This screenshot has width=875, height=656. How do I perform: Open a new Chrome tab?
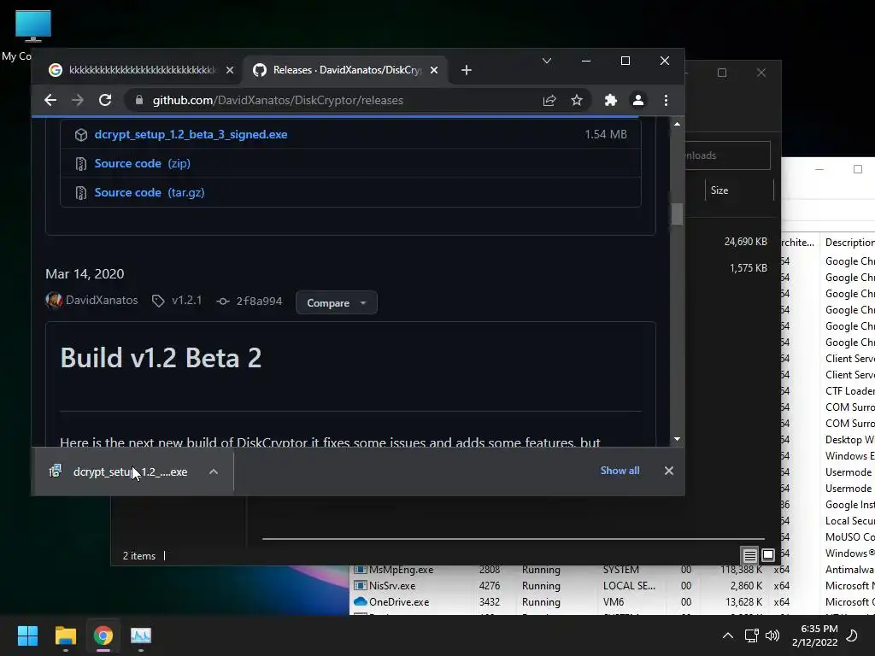pyautogui.click(x=467, y=70)
